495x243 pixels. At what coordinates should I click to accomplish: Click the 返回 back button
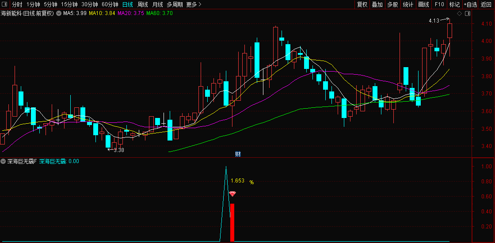point(486,4)
